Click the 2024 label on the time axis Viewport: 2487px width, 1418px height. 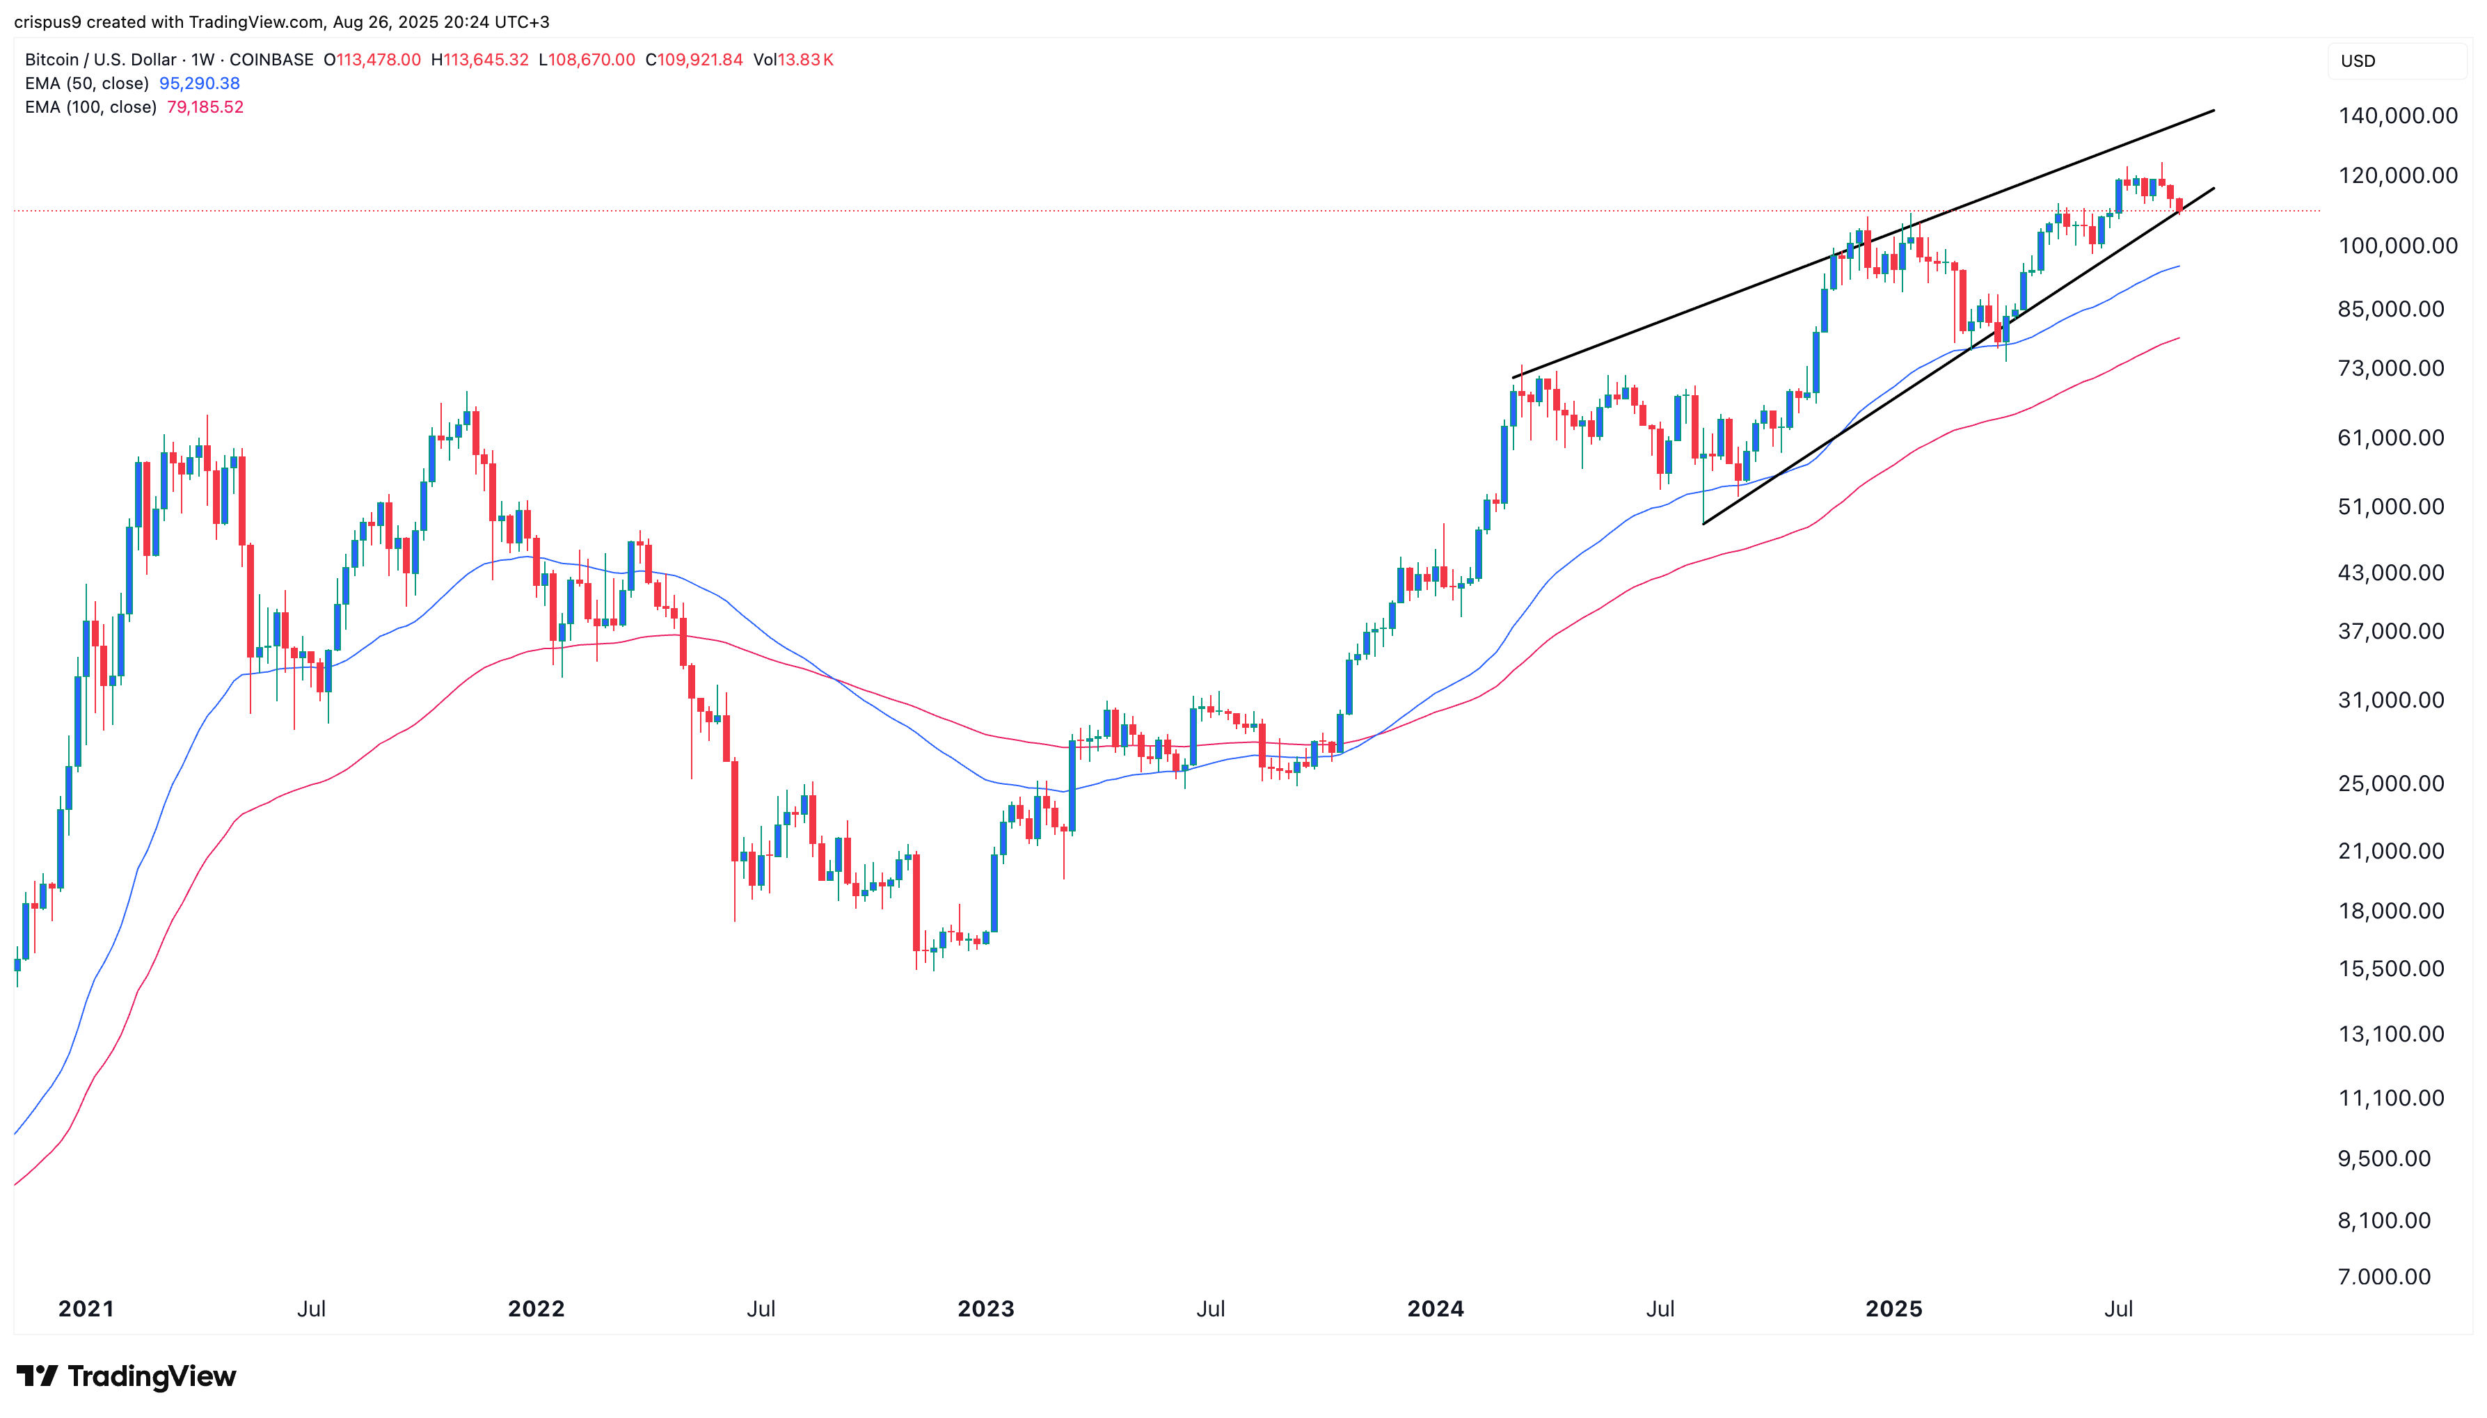point(1436,1309)
